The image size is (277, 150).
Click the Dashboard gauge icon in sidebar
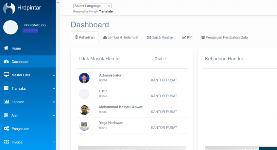(6, 62)
